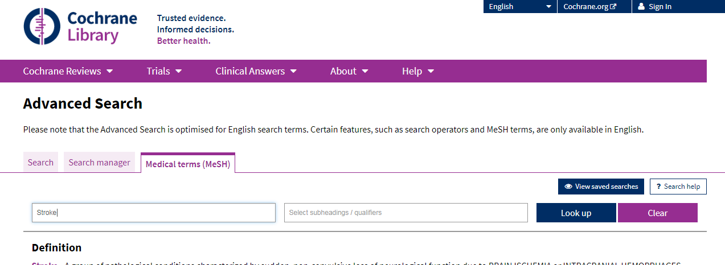Click the user icon beside Sign In
The height and width of the screenshot is (265, 725).
click(641, 7)
